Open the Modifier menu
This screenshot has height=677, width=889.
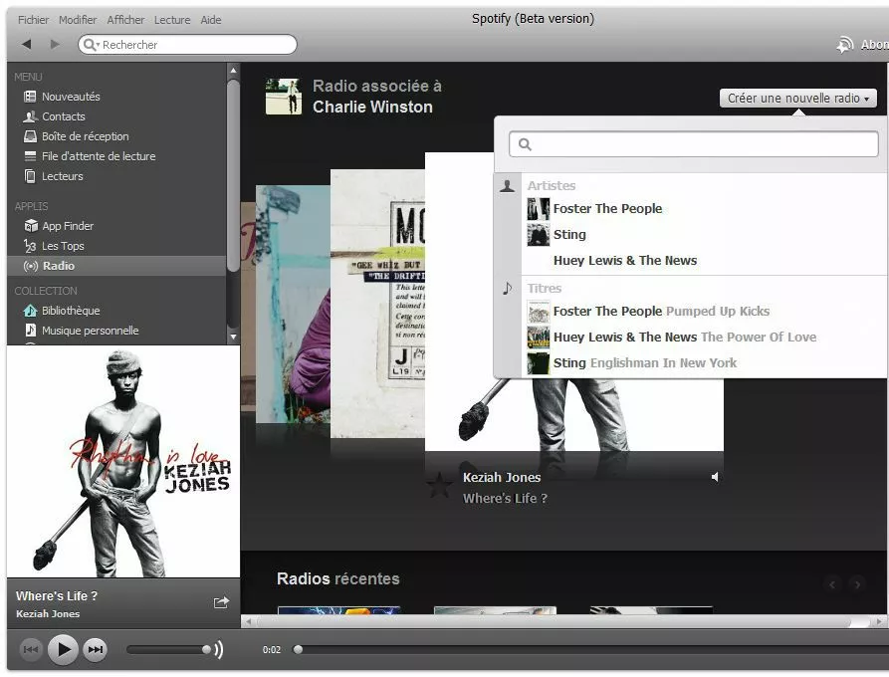[78, 20]
